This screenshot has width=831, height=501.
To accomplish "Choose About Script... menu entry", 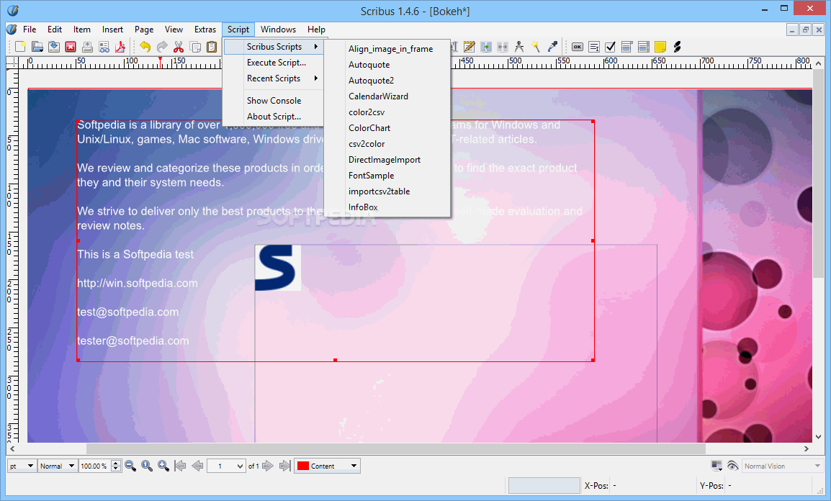I will (x=274, y=117).
